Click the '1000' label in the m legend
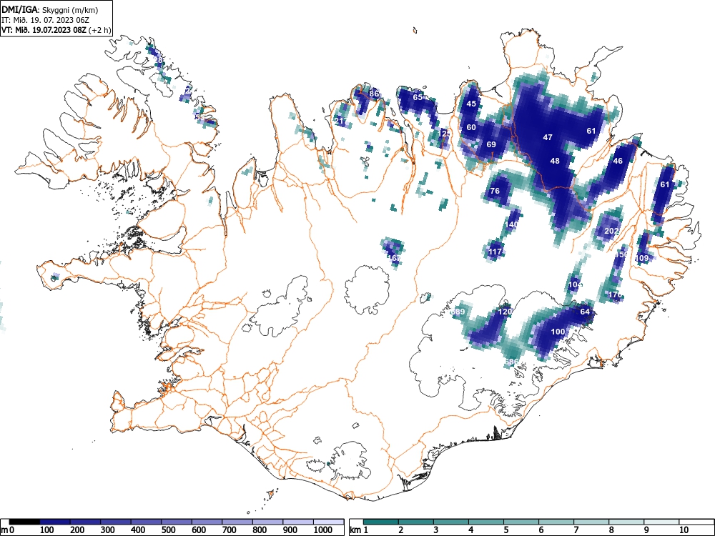 323,530
